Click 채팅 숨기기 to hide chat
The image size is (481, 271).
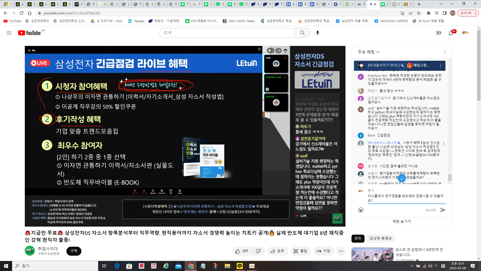pyautogui.click(x=402, y=221)
